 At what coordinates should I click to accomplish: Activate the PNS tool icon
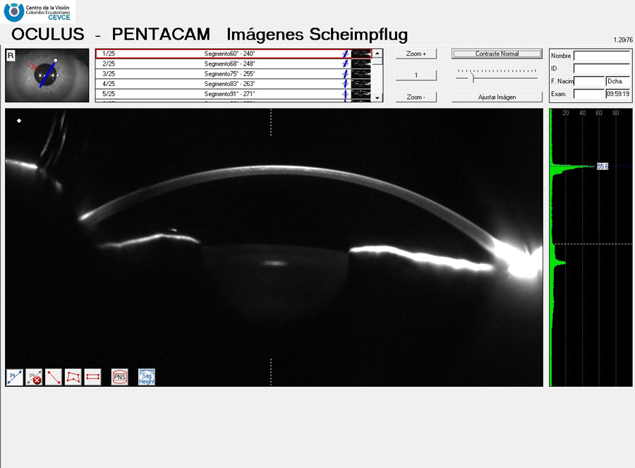[120, 377]
